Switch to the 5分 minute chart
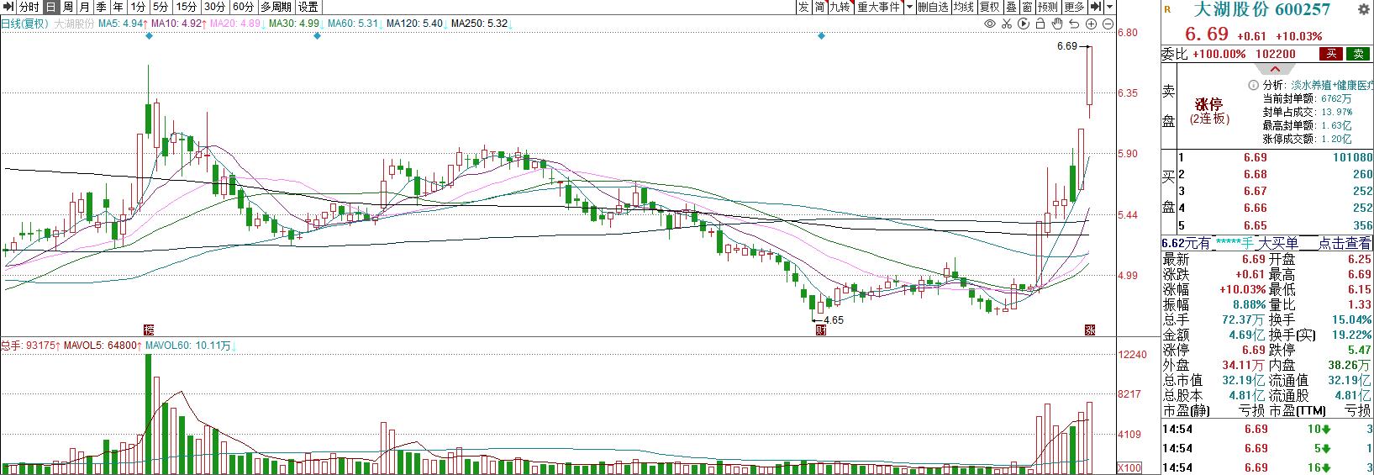Screen dimensions: 1374x475 [161, 7]
